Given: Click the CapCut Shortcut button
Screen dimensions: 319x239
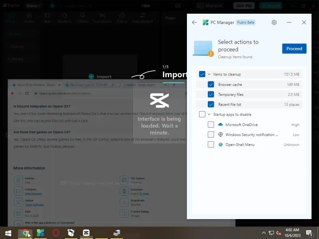Looking at the screenshot, I should tap(209, 6).
